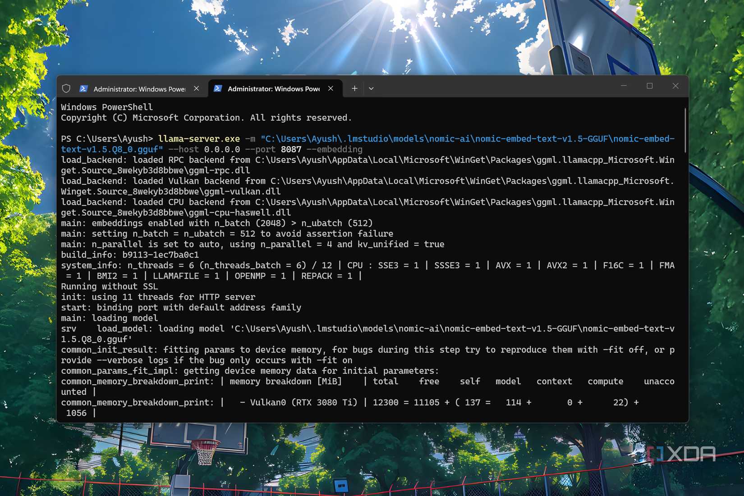744x496 pixels.
Task: Click the 'ggml-vulkan.dll' file name
Action: pyautogui.click(x=243, y=191)
